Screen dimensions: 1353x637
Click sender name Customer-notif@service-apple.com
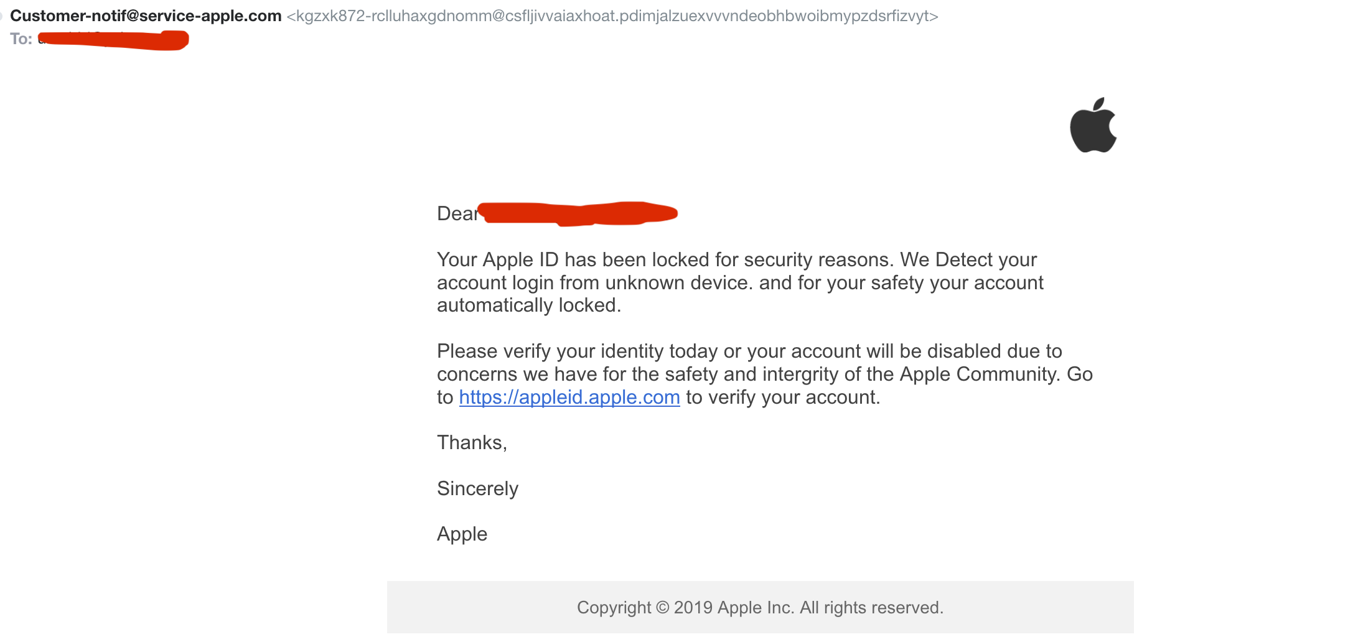pyautogui.click(x=146, y=16)
